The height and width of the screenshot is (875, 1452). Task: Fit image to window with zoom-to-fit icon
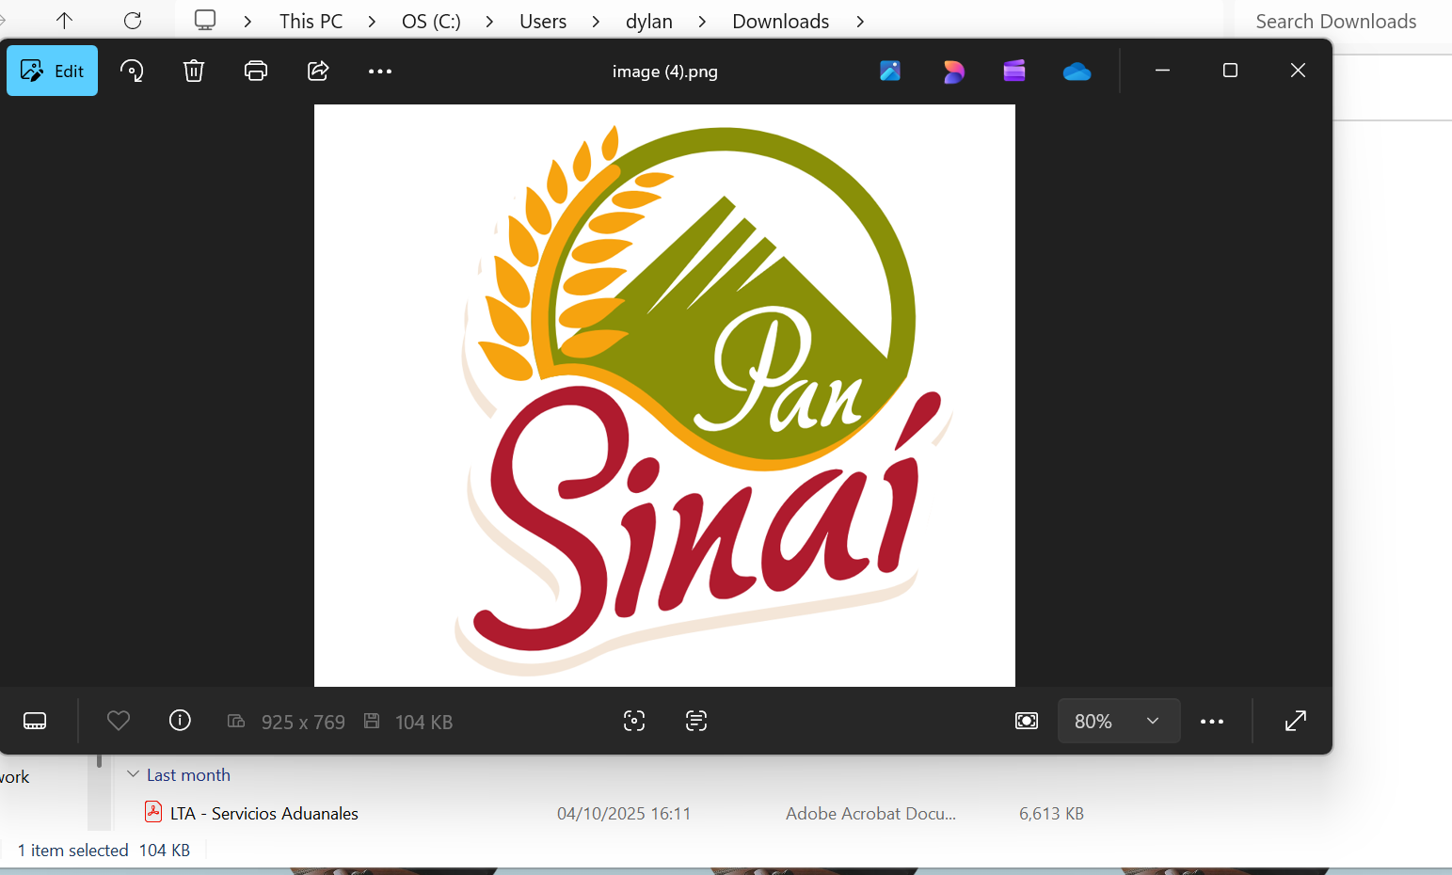click(1027, 721)
